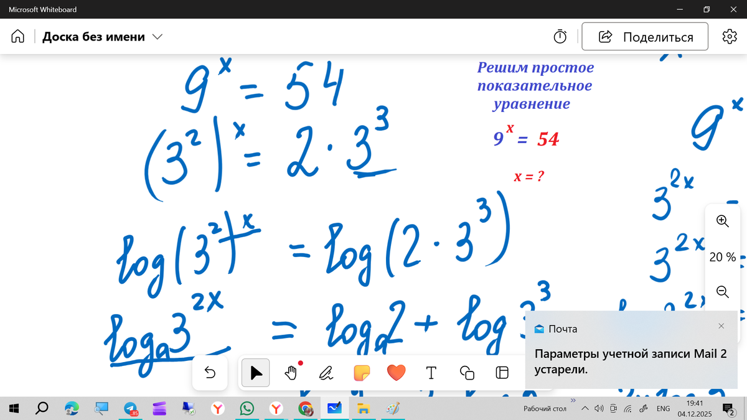Click the active Whiteboard taskbar icon
This screenshot has width=747, height=420.
click(x=335, y=408)
